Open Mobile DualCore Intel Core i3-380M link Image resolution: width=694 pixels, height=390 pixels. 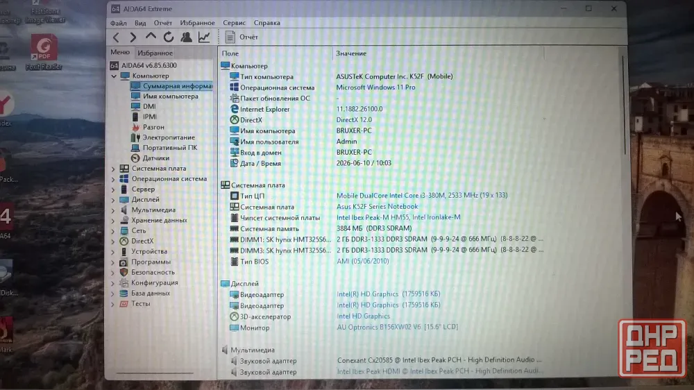tap(422, 195)
